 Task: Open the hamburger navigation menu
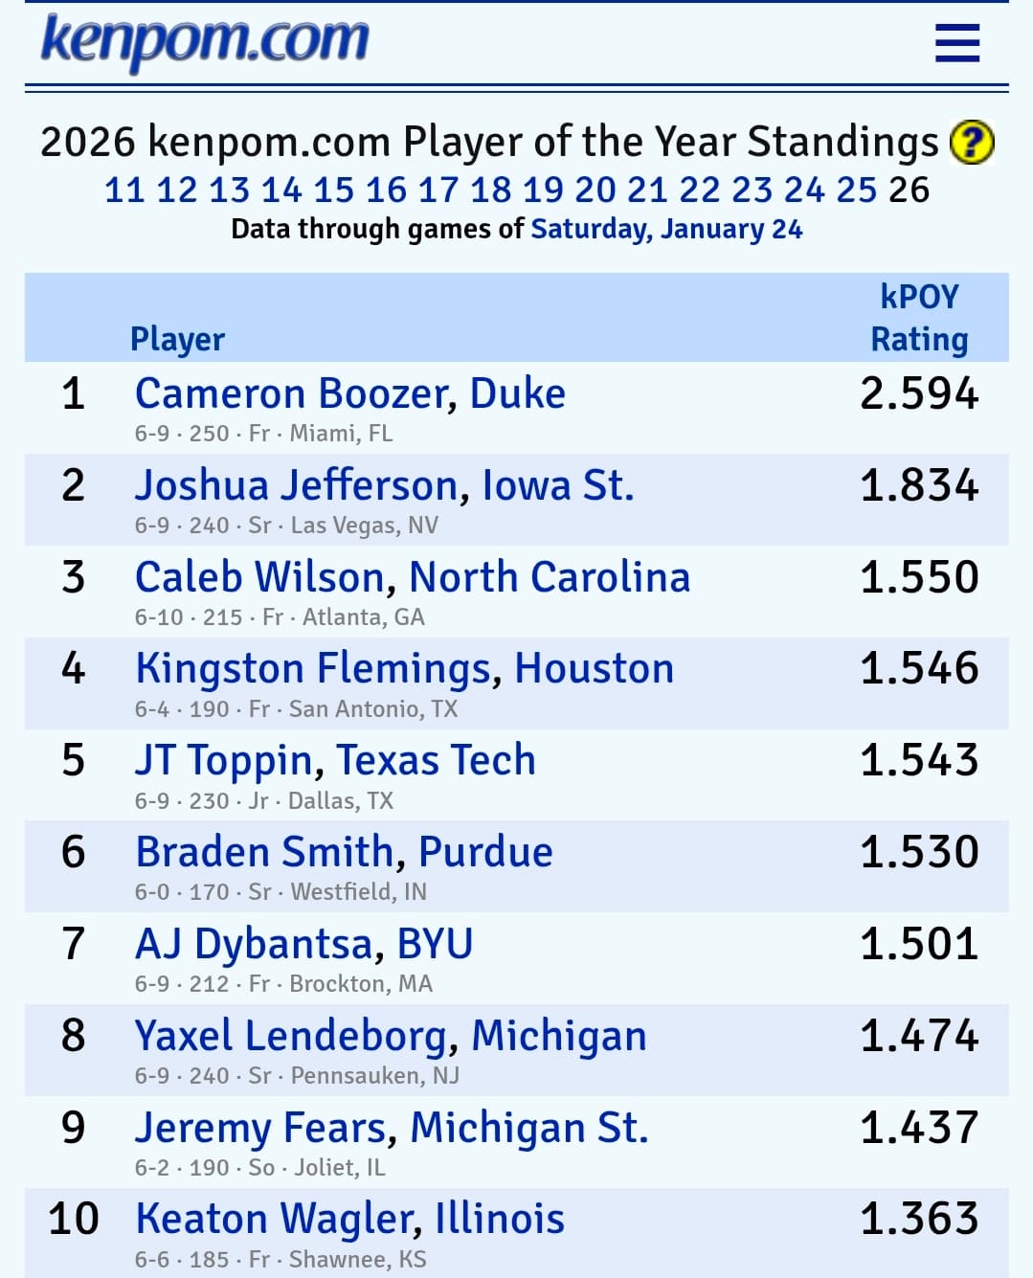click(956, 43)
